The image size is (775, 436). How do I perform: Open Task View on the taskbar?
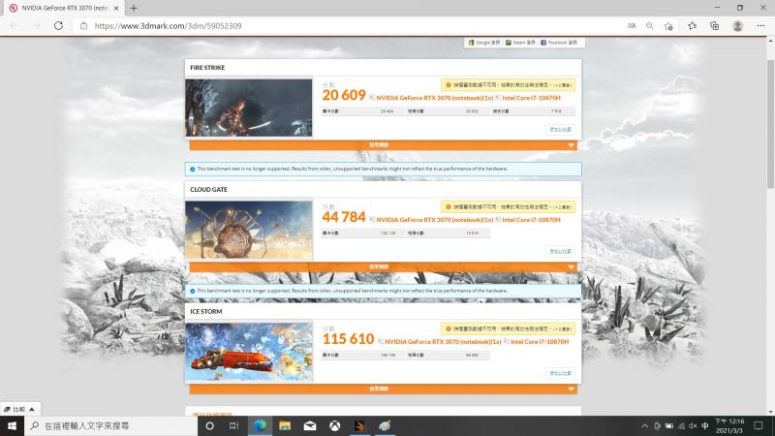tap(234, 425)
